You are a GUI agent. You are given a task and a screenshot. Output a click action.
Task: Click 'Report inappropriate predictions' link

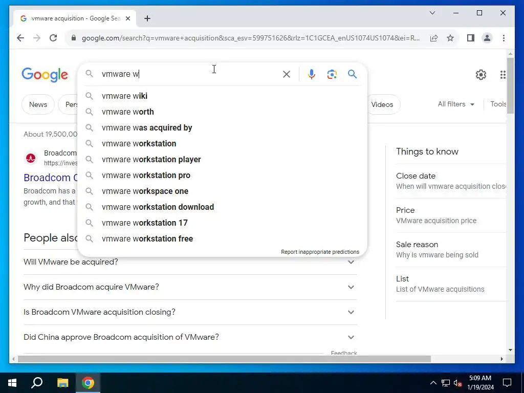[x=320, y=252]
